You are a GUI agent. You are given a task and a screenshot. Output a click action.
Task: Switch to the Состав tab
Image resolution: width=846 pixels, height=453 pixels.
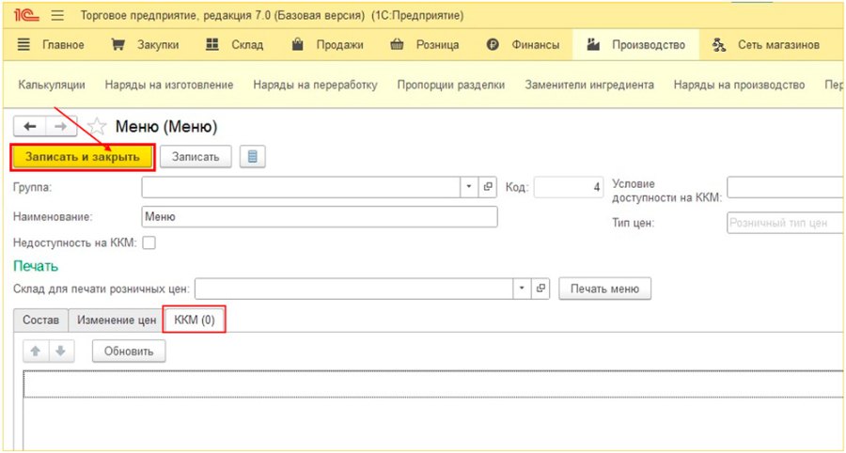(40, 320)
